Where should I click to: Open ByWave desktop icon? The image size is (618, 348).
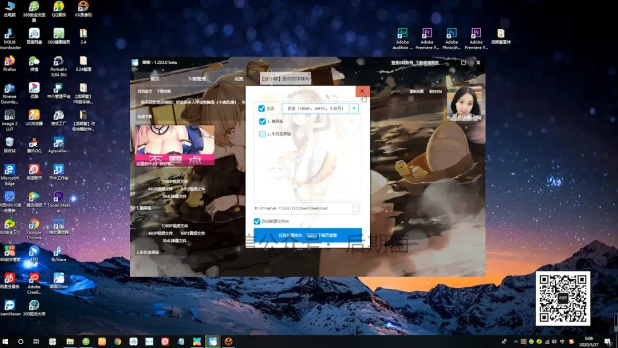pos(59,254)
